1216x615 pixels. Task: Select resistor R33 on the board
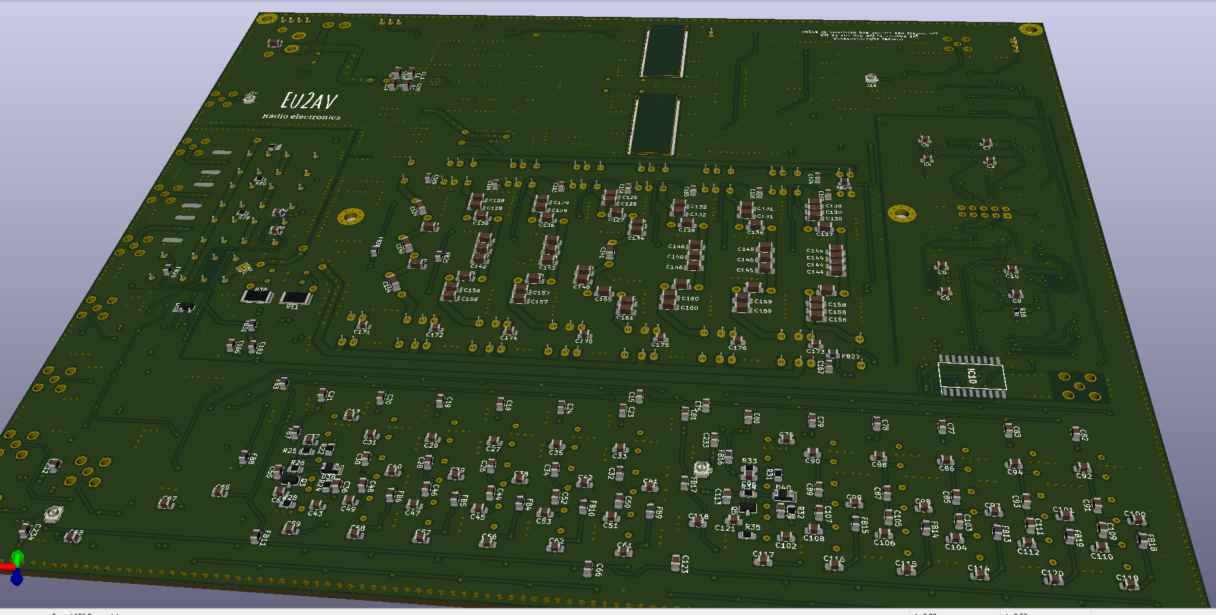pyautogui.click(x=748, y=470)
